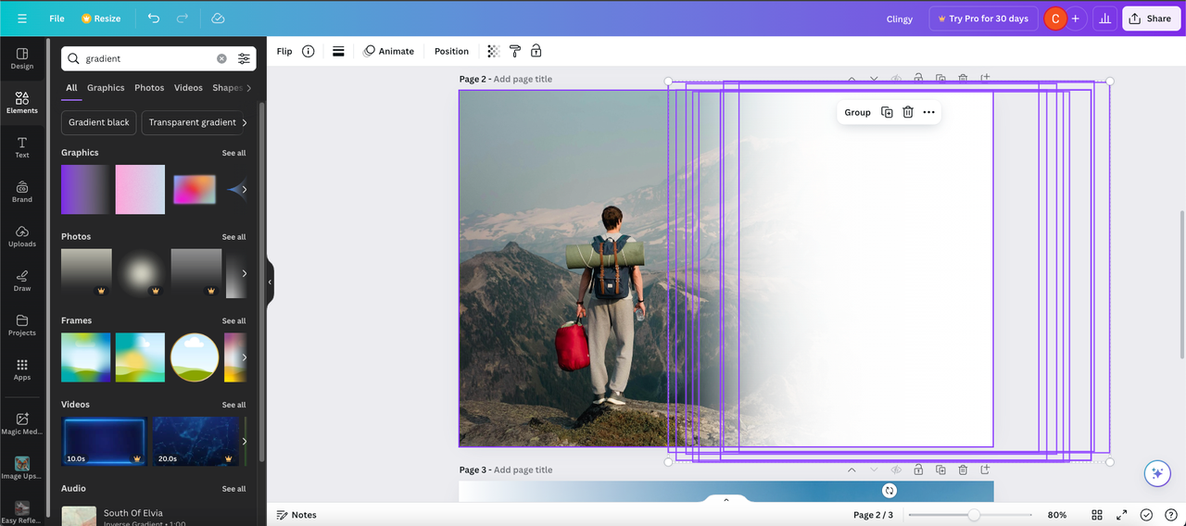Click the copy style paint roller
Viewport: 1186px width, 526px height.
pyautogui.click(x=515, y=51)
